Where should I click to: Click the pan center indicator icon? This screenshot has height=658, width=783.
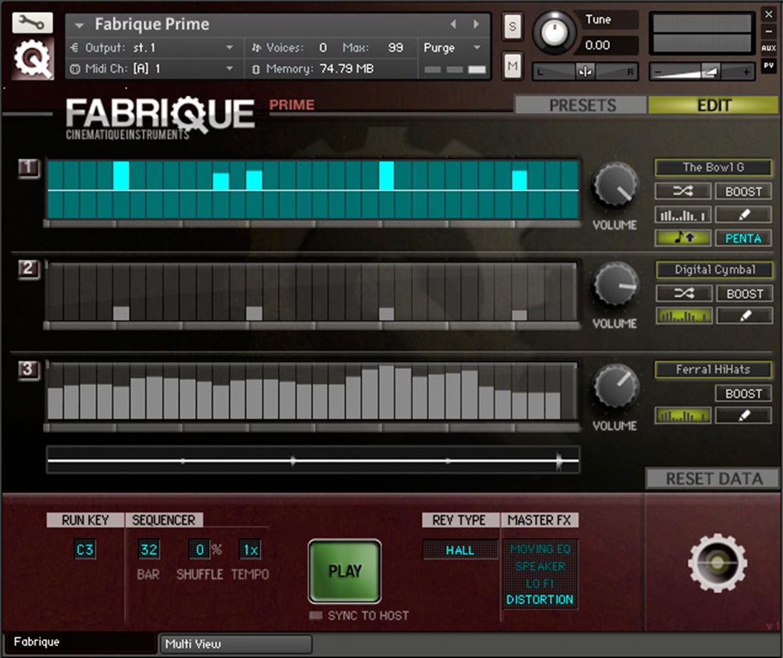[585, 72]
